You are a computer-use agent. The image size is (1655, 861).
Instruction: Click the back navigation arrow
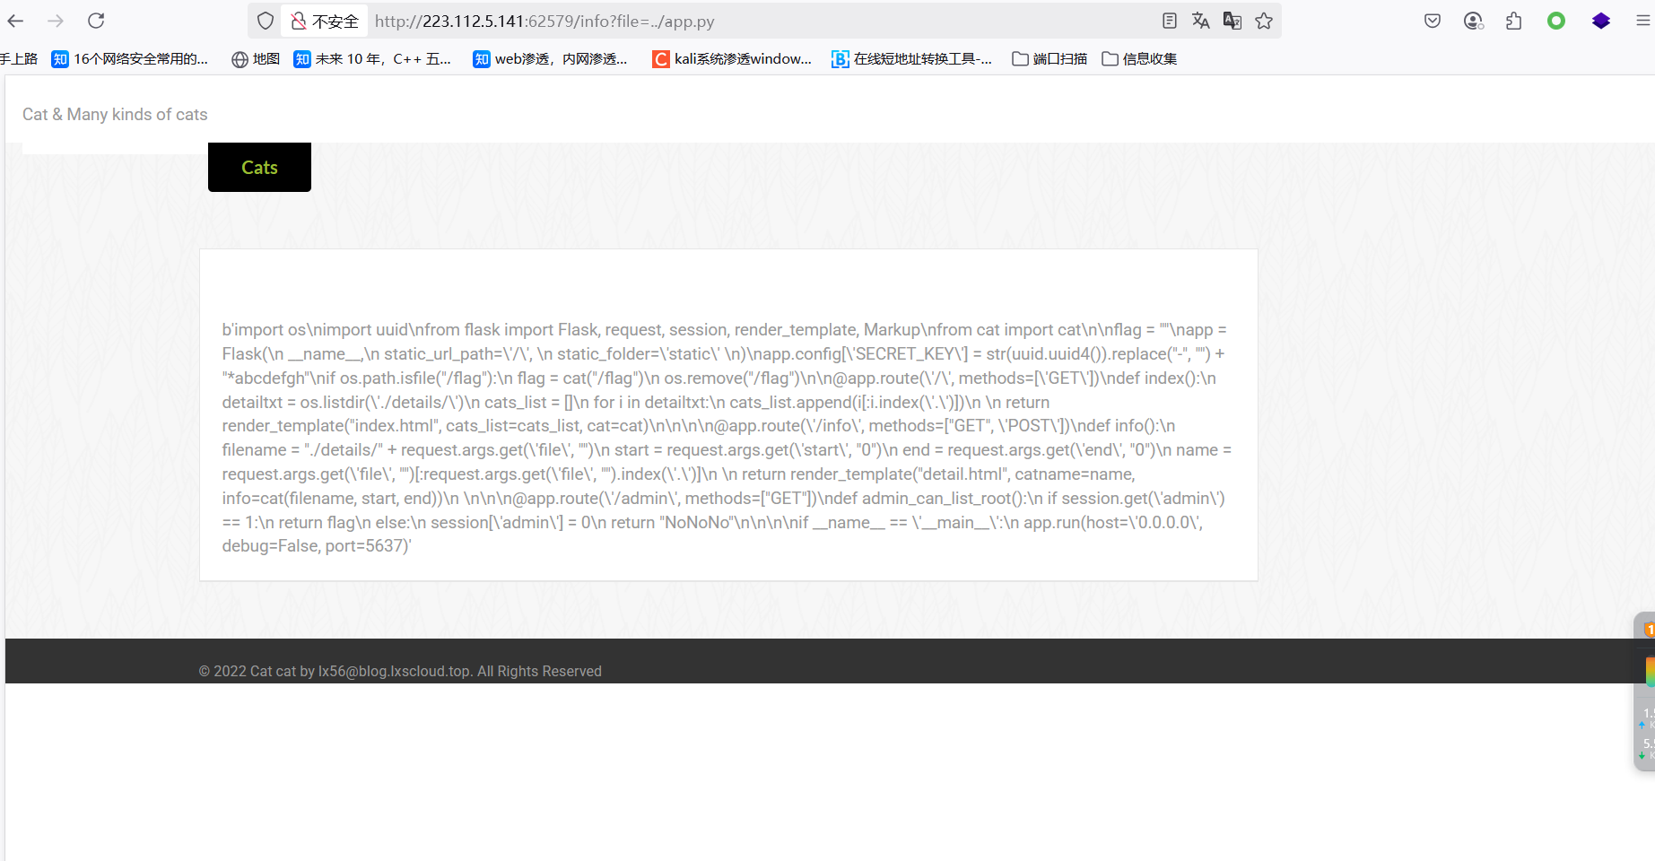(14, 20)
